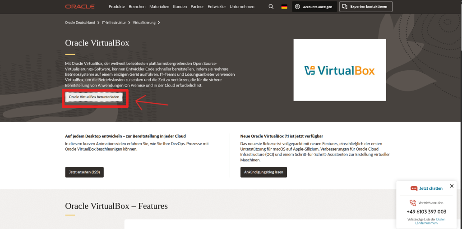This screenshot has height=229, width=462.
Task: Open the Produkte menu
Action: (x=117, y=6)
